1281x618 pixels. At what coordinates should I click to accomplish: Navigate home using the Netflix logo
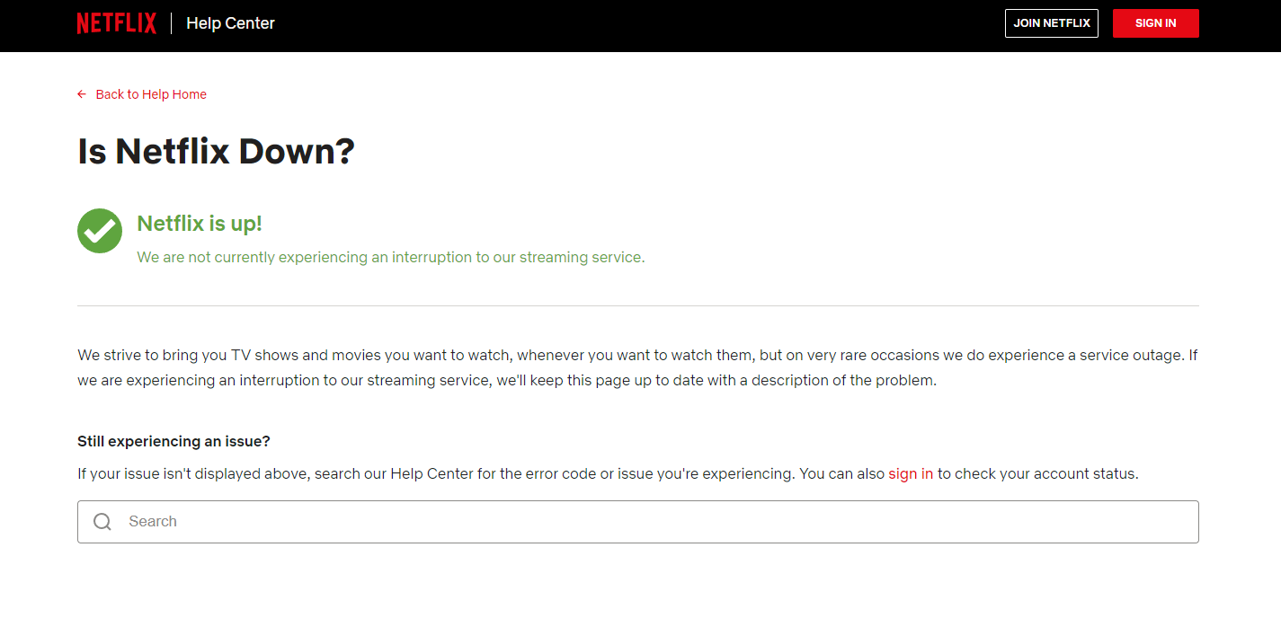(x=116, y=22)
